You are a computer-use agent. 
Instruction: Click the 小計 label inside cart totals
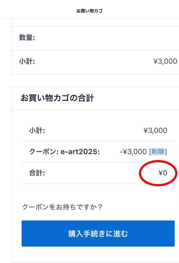tap(37, 130)
